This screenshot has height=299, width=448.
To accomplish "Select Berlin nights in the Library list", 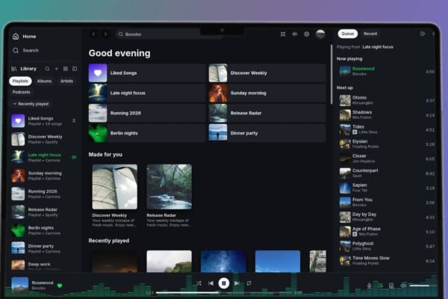I will (44, 230).
